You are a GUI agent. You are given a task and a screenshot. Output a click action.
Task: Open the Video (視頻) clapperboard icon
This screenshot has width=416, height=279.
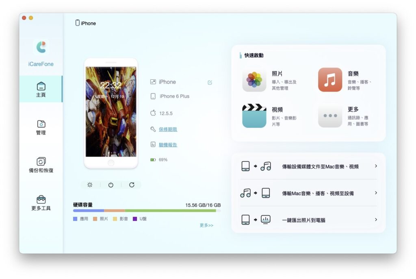click(254, 116)
